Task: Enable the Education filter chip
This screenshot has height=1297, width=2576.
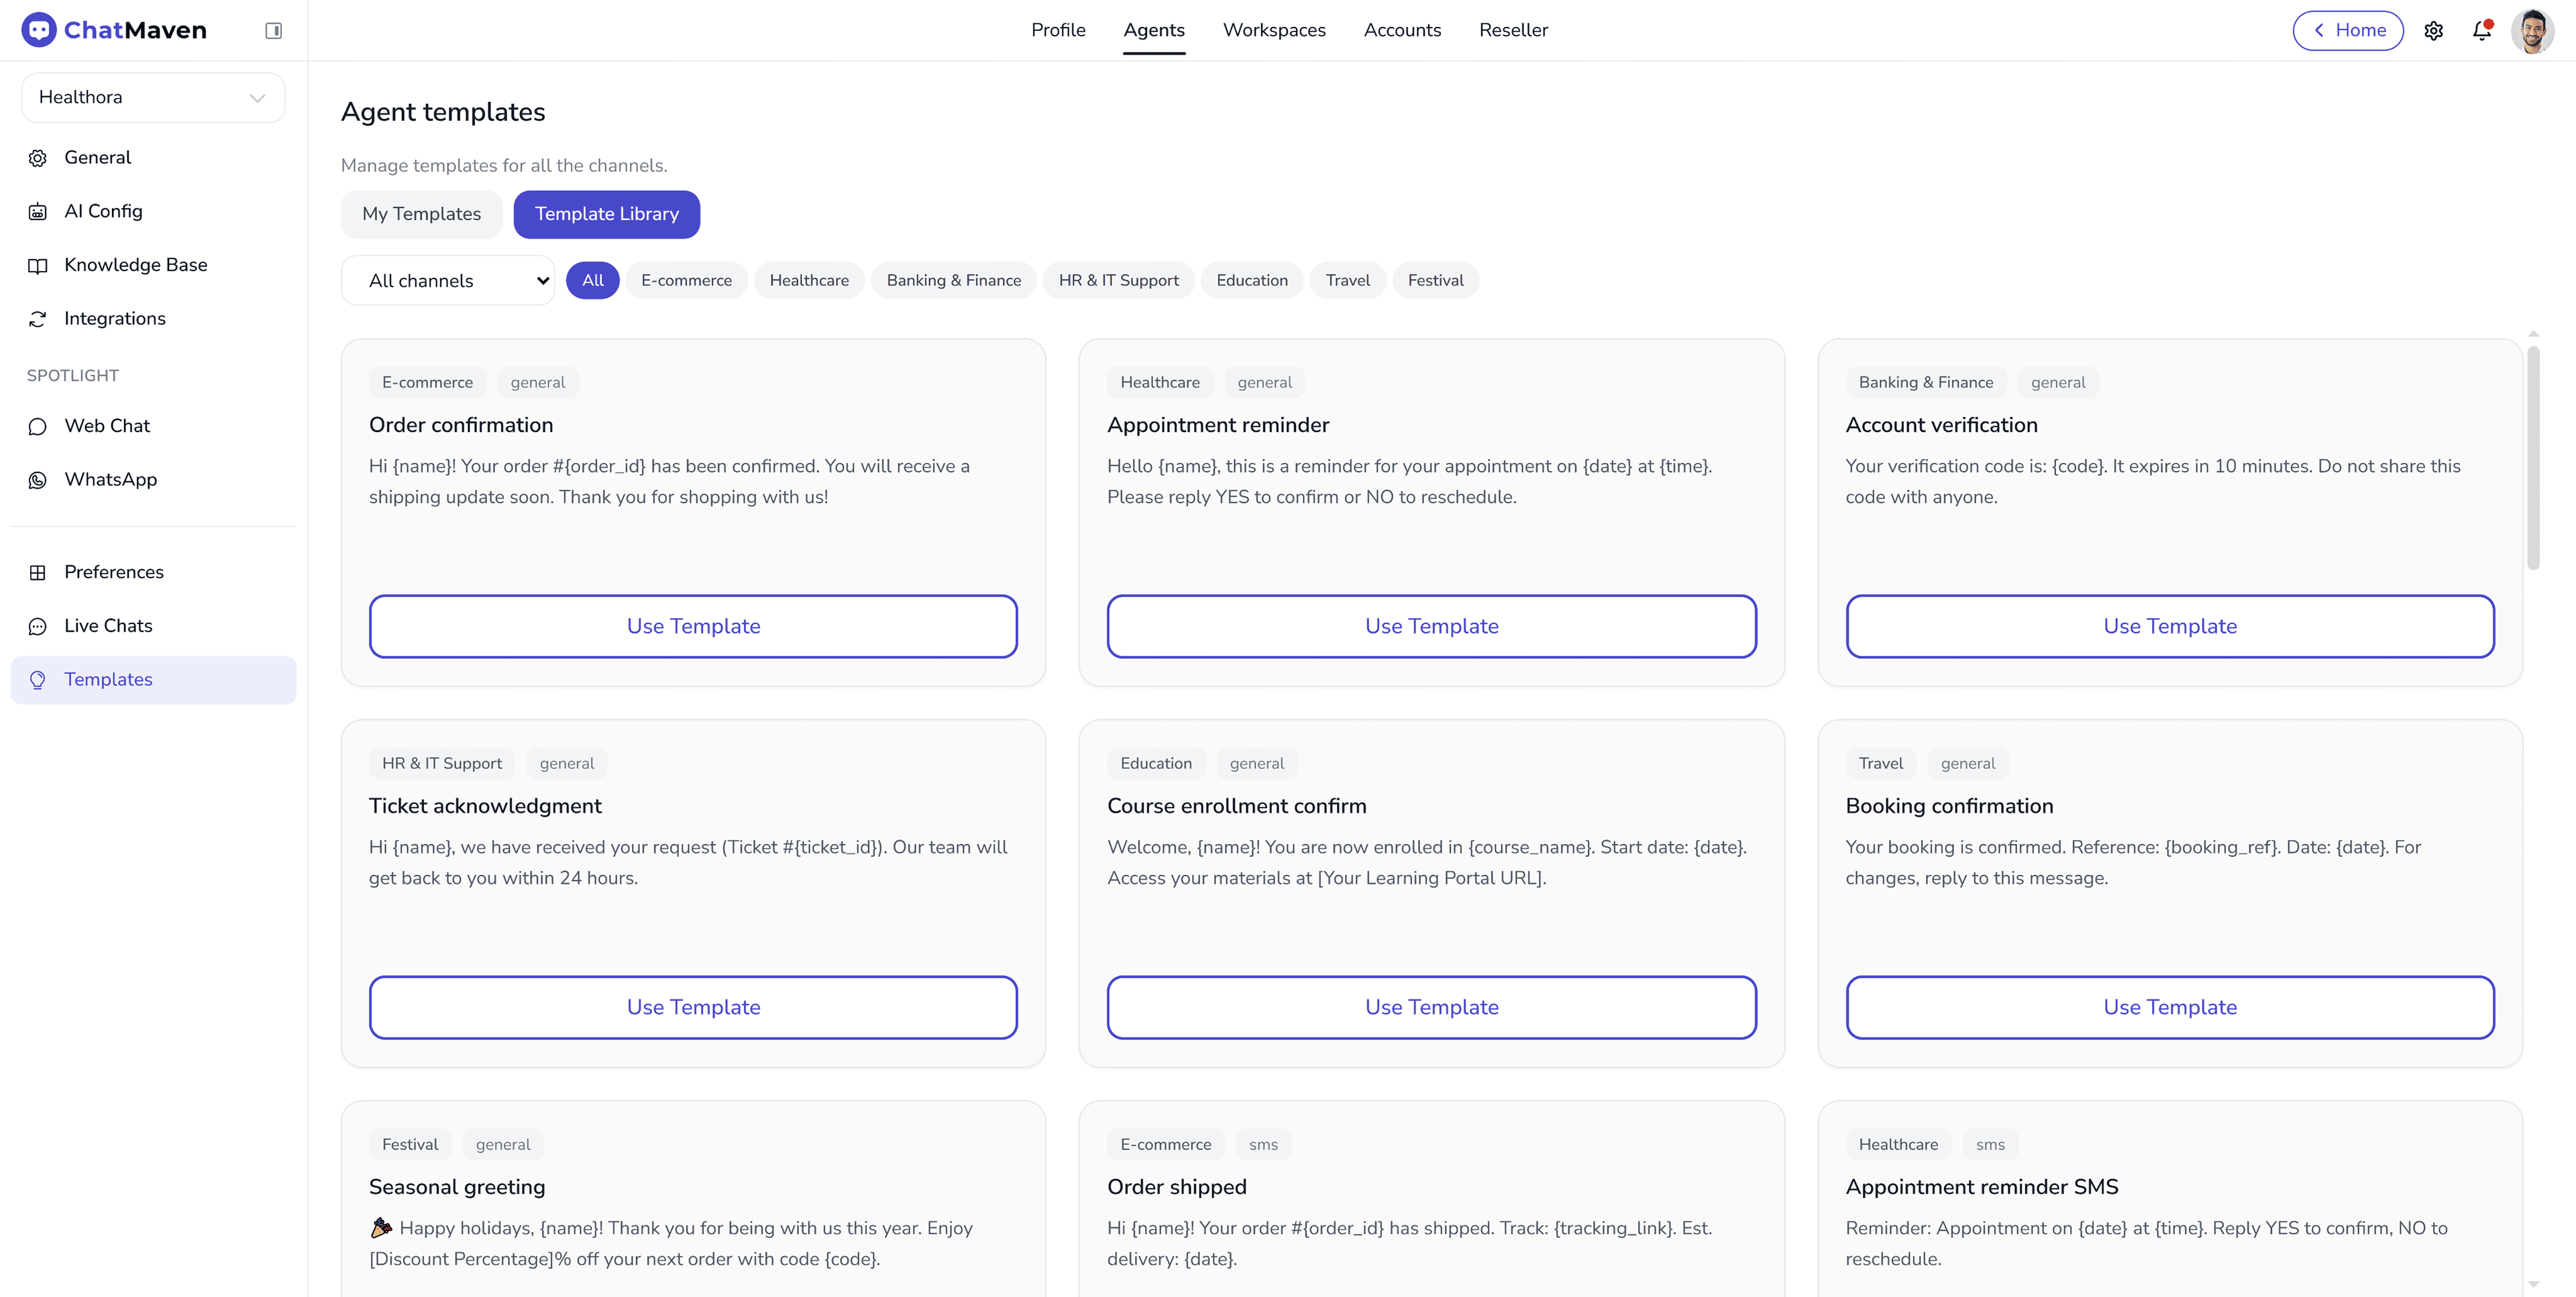Action: (x=1252, y=280)
